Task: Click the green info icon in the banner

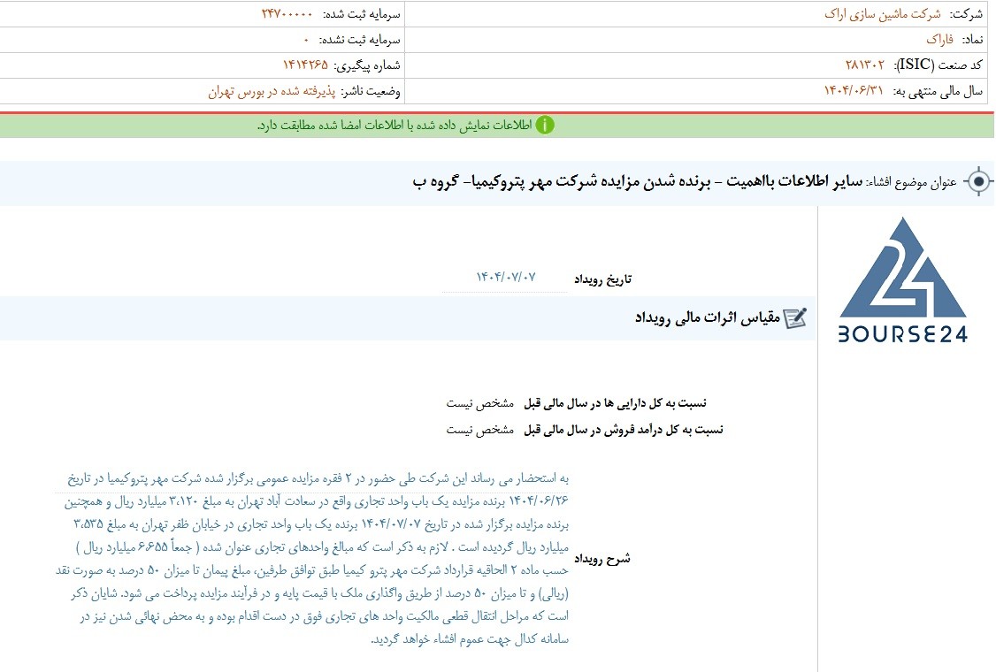Action: [545, 126]
